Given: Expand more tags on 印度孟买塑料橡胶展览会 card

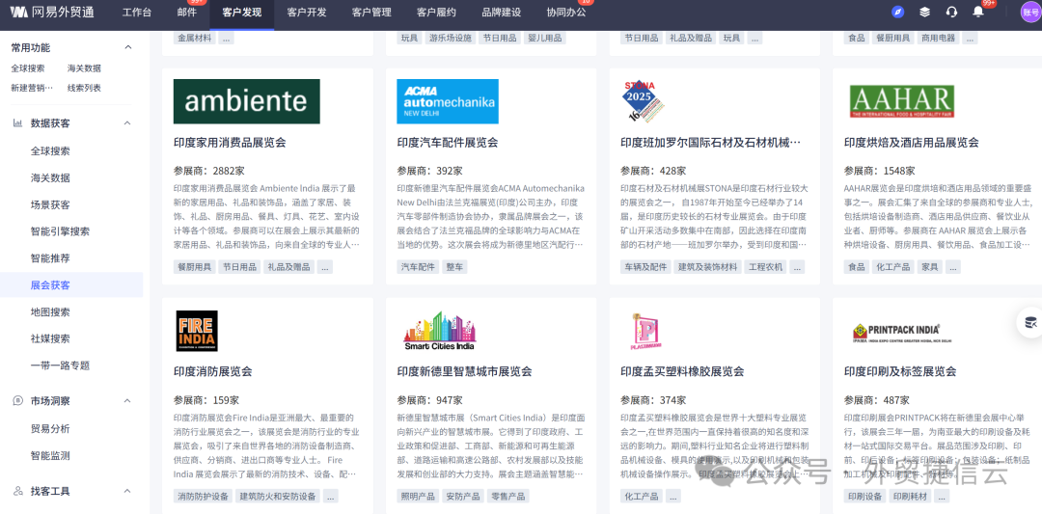Looking at the screenshot, I should [x=673, y=496].
